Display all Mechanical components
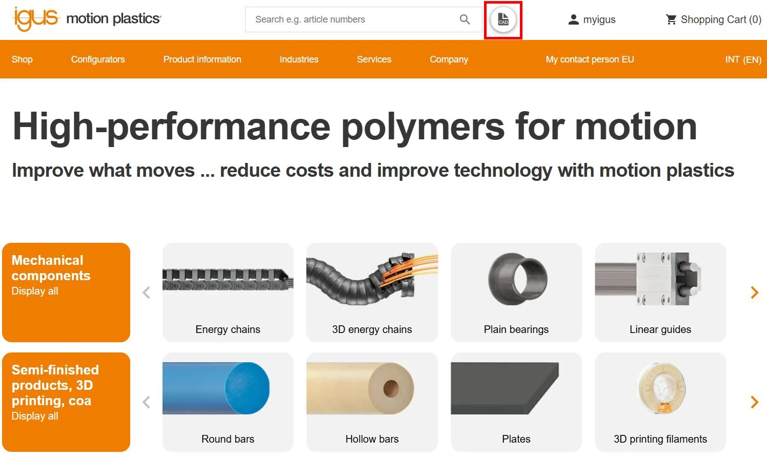This screenshot has height=458, width=767. (x=35, y=291)
